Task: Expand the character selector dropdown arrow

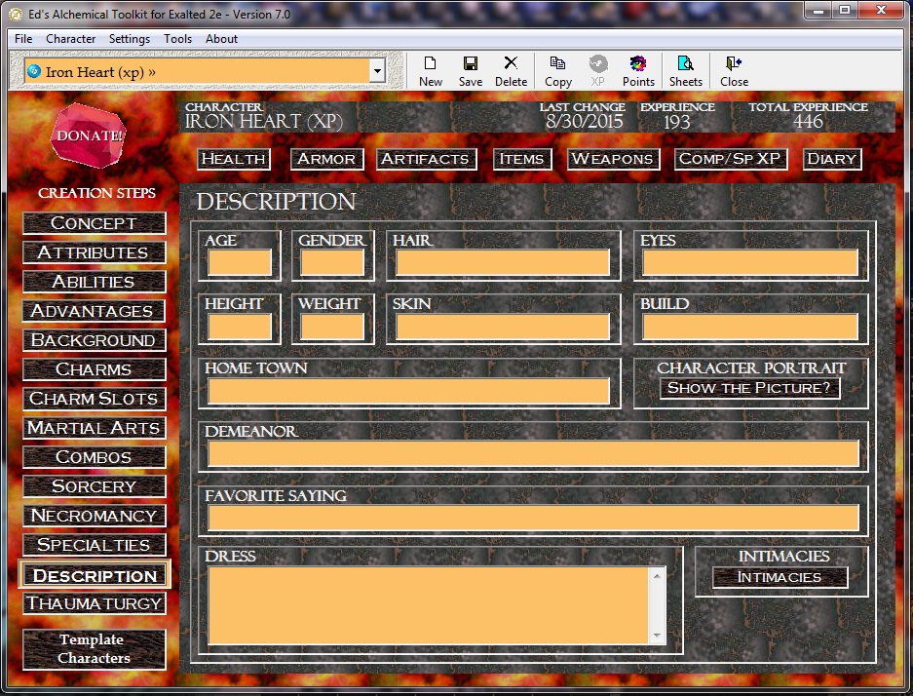Action: click(377, 71)
